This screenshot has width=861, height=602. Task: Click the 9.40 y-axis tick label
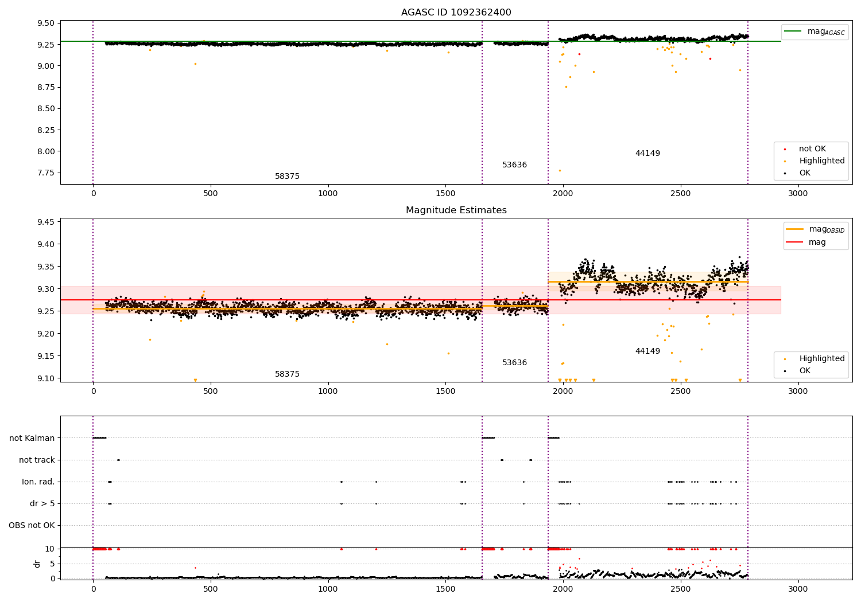46,244
